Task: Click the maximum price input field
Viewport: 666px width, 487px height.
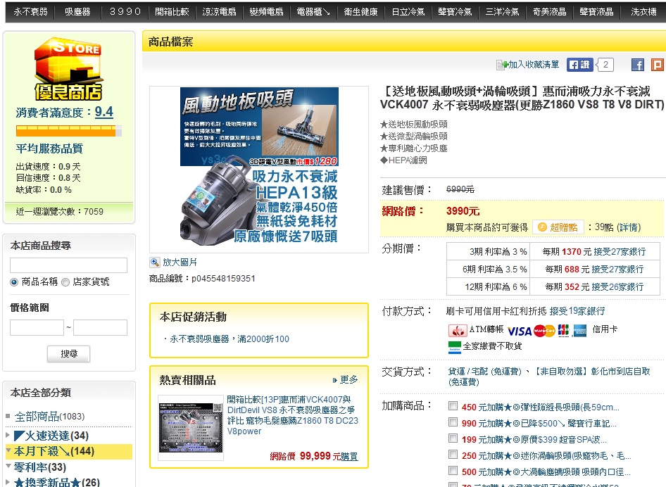Action: click(x=100, y=328)
